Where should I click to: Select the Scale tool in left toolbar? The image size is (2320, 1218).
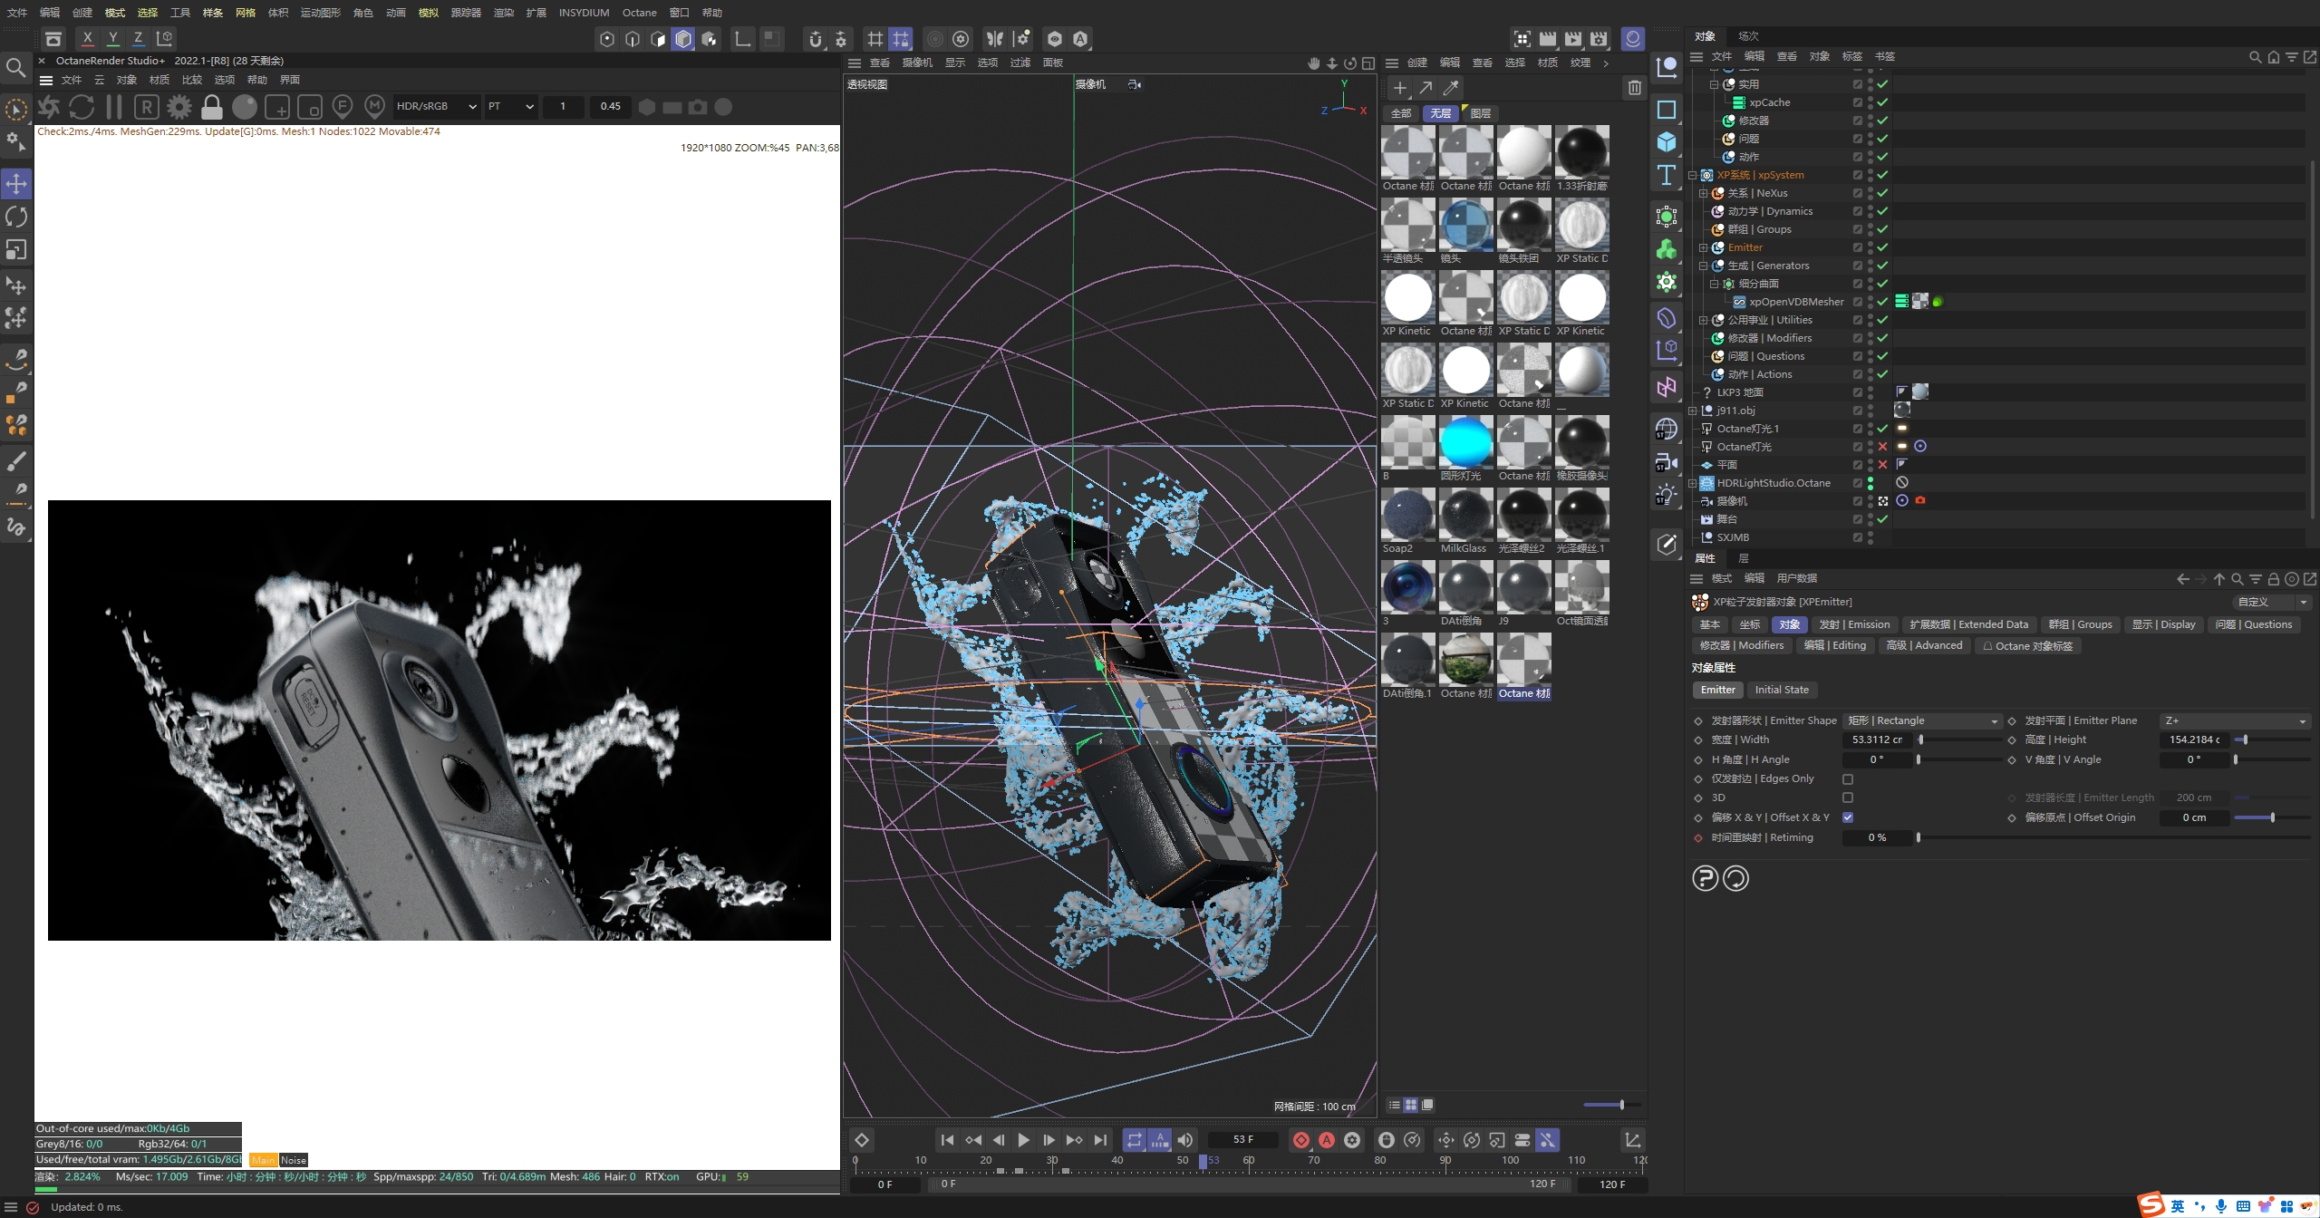(x=16, y=249)
